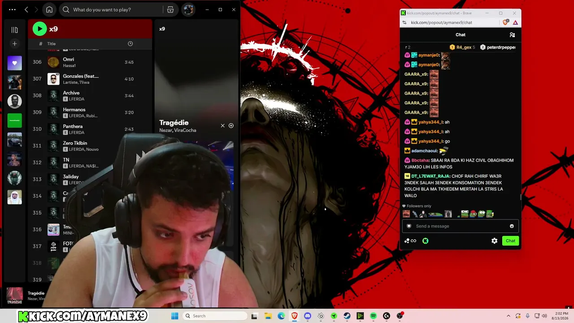Open channel points icon below the chat box
The width and height of the screenshot is (574, 323).
410,241
